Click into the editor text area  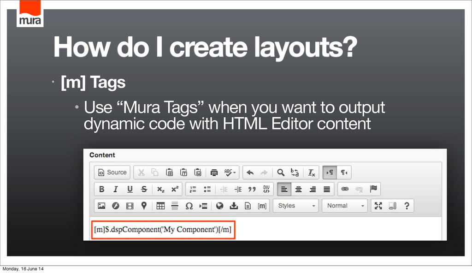[265, 229]
